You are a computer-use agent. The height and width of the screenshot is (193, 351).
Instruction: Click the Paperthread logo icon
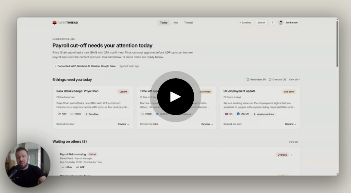point(55,23)
